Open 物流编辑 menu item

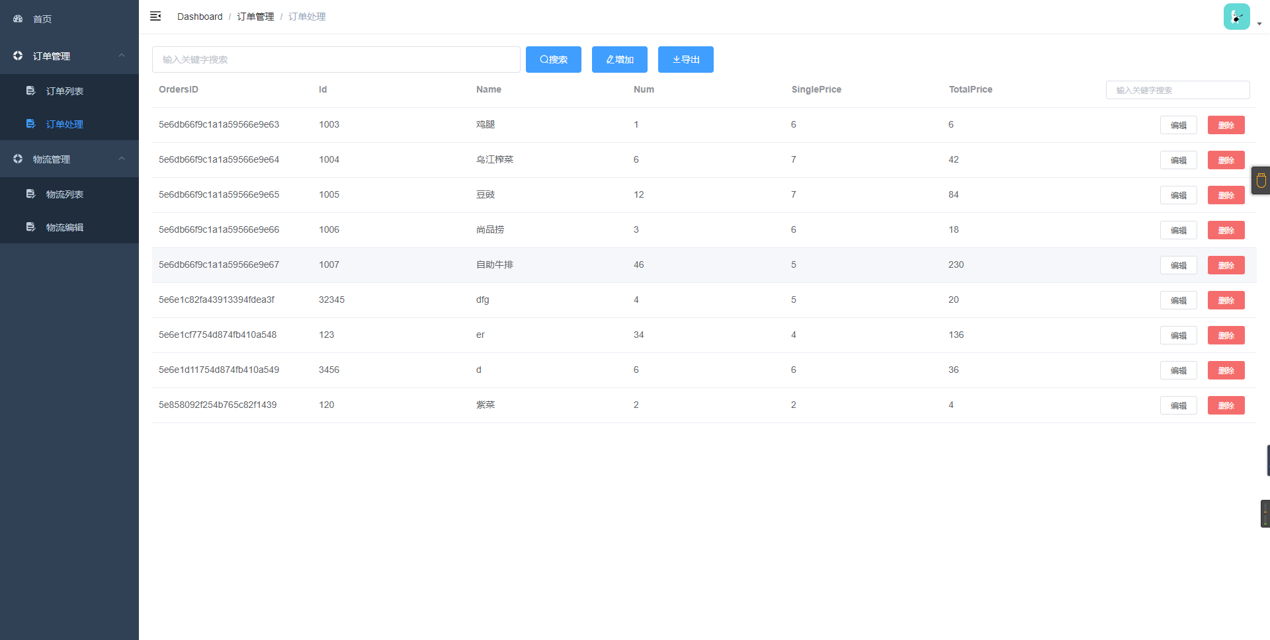(69, 227)
